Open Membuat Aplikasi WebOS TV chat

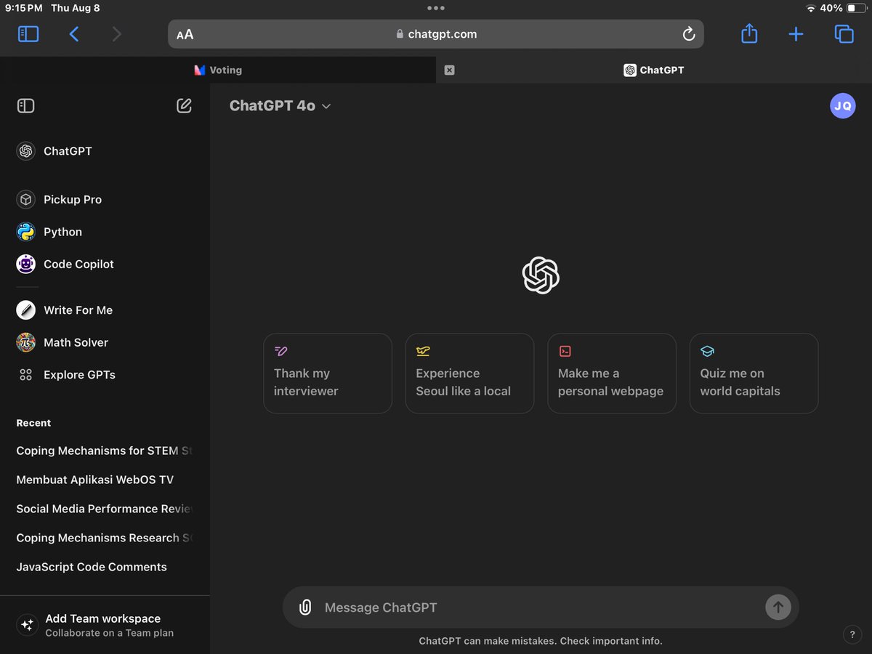(x=105, y=480)
